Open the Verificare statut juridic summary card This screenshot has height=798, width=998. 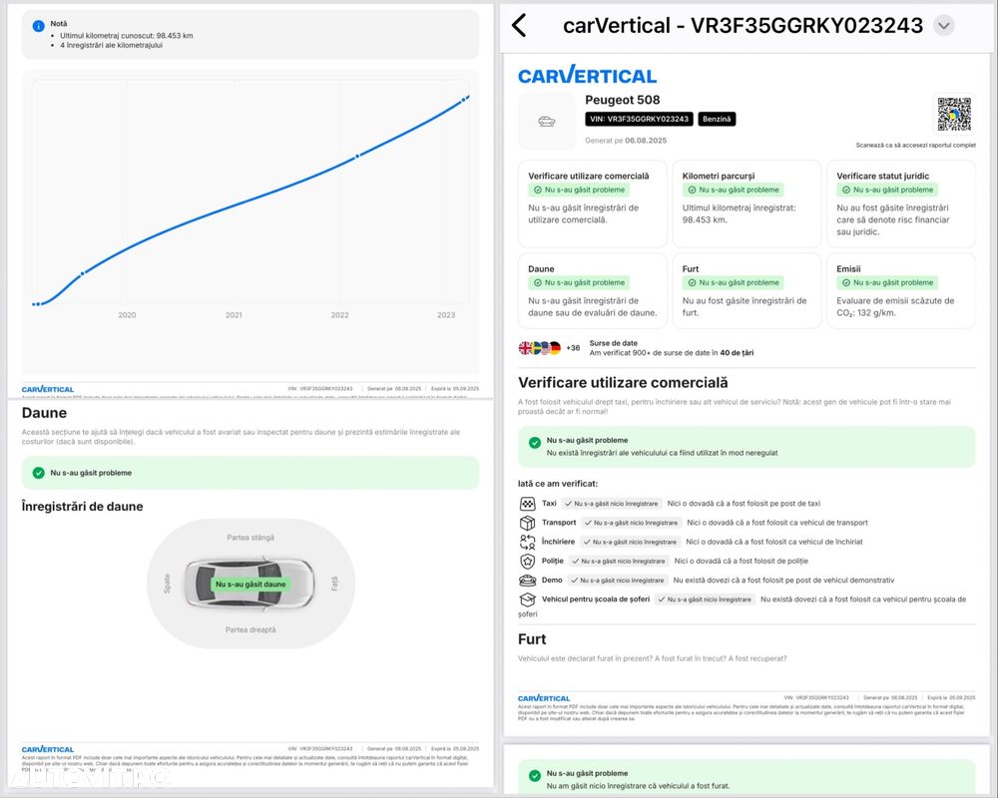pos(901,203)
